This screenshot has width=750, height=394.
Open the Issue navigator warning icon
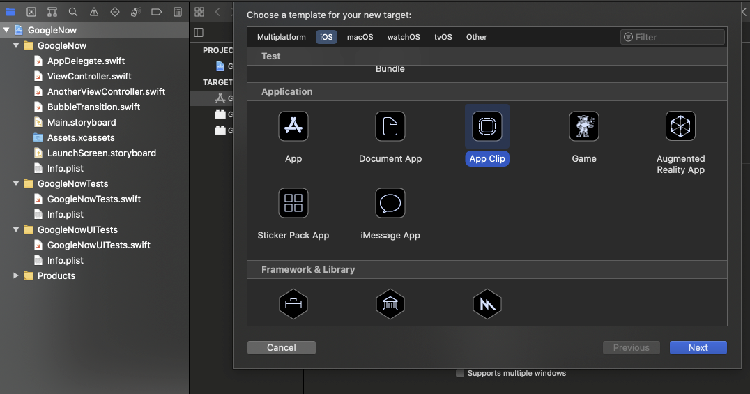tap(93, 12)
